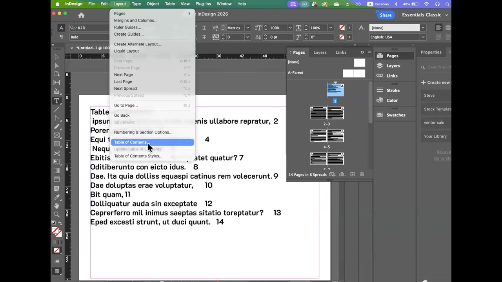
Task: Open the Your Library entry
Action: coord(436,136)
